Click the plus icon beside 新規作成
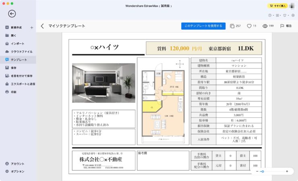 [32, 28]
